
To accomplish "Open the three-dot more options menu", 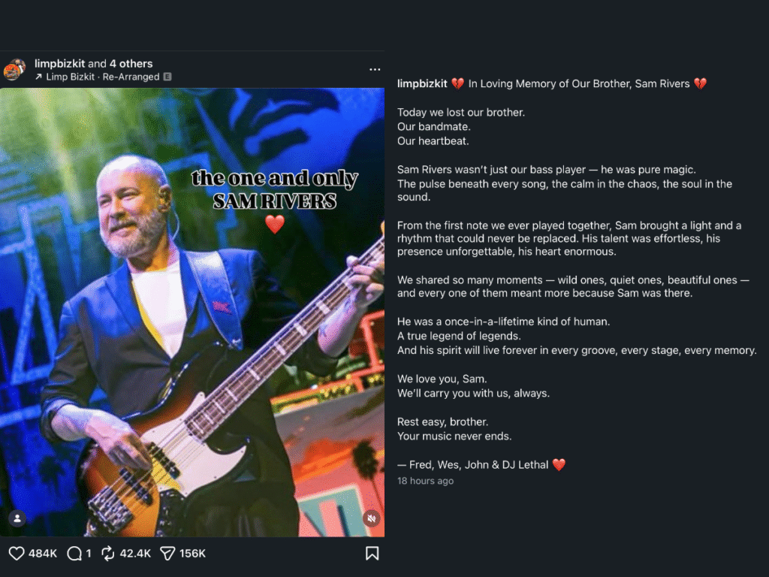I will coord(375,70).
